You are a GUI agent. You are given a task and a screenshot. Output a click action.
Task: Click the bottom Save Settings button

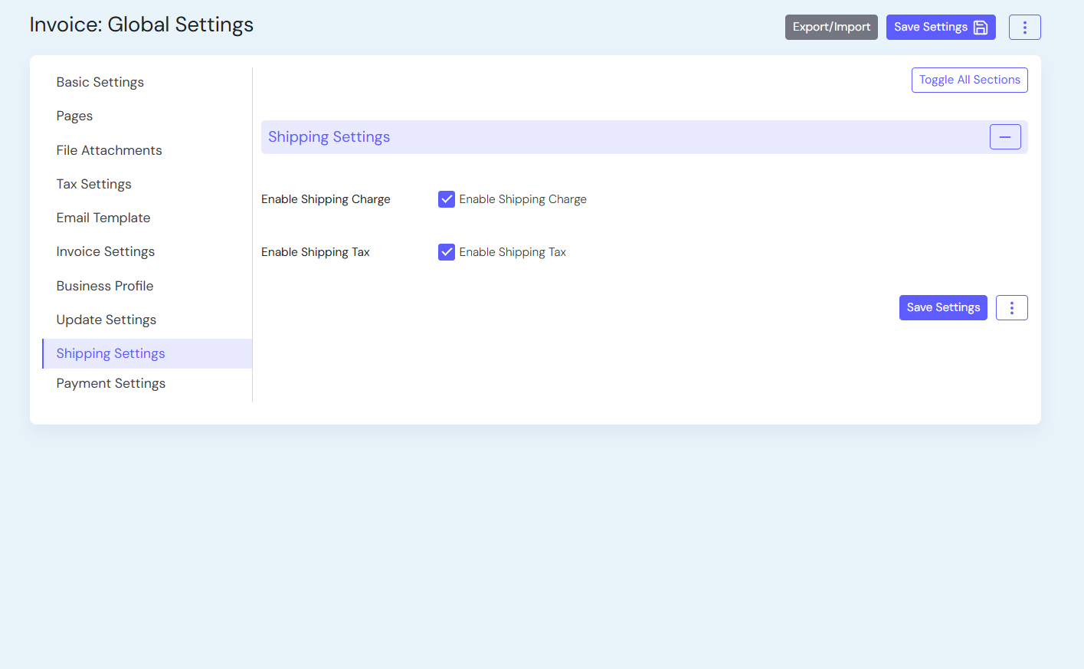pyautogui.click(x=942, y=308)
